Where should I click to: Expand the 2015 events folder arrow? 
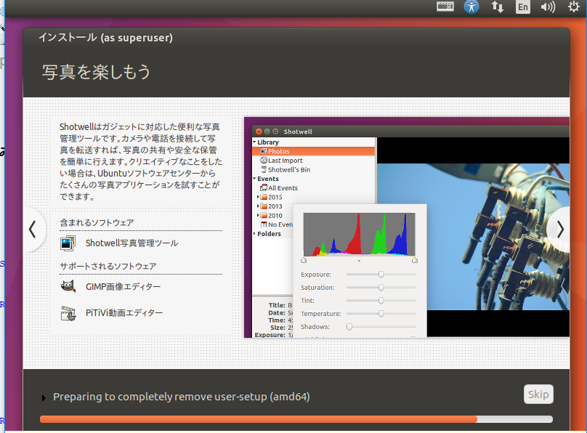258,197
